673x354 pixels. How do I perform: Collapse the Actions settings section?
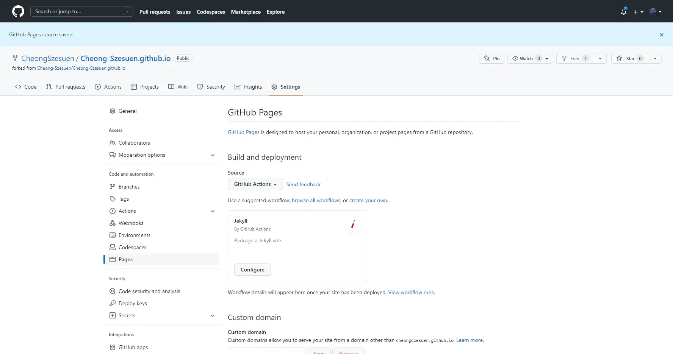213,211
